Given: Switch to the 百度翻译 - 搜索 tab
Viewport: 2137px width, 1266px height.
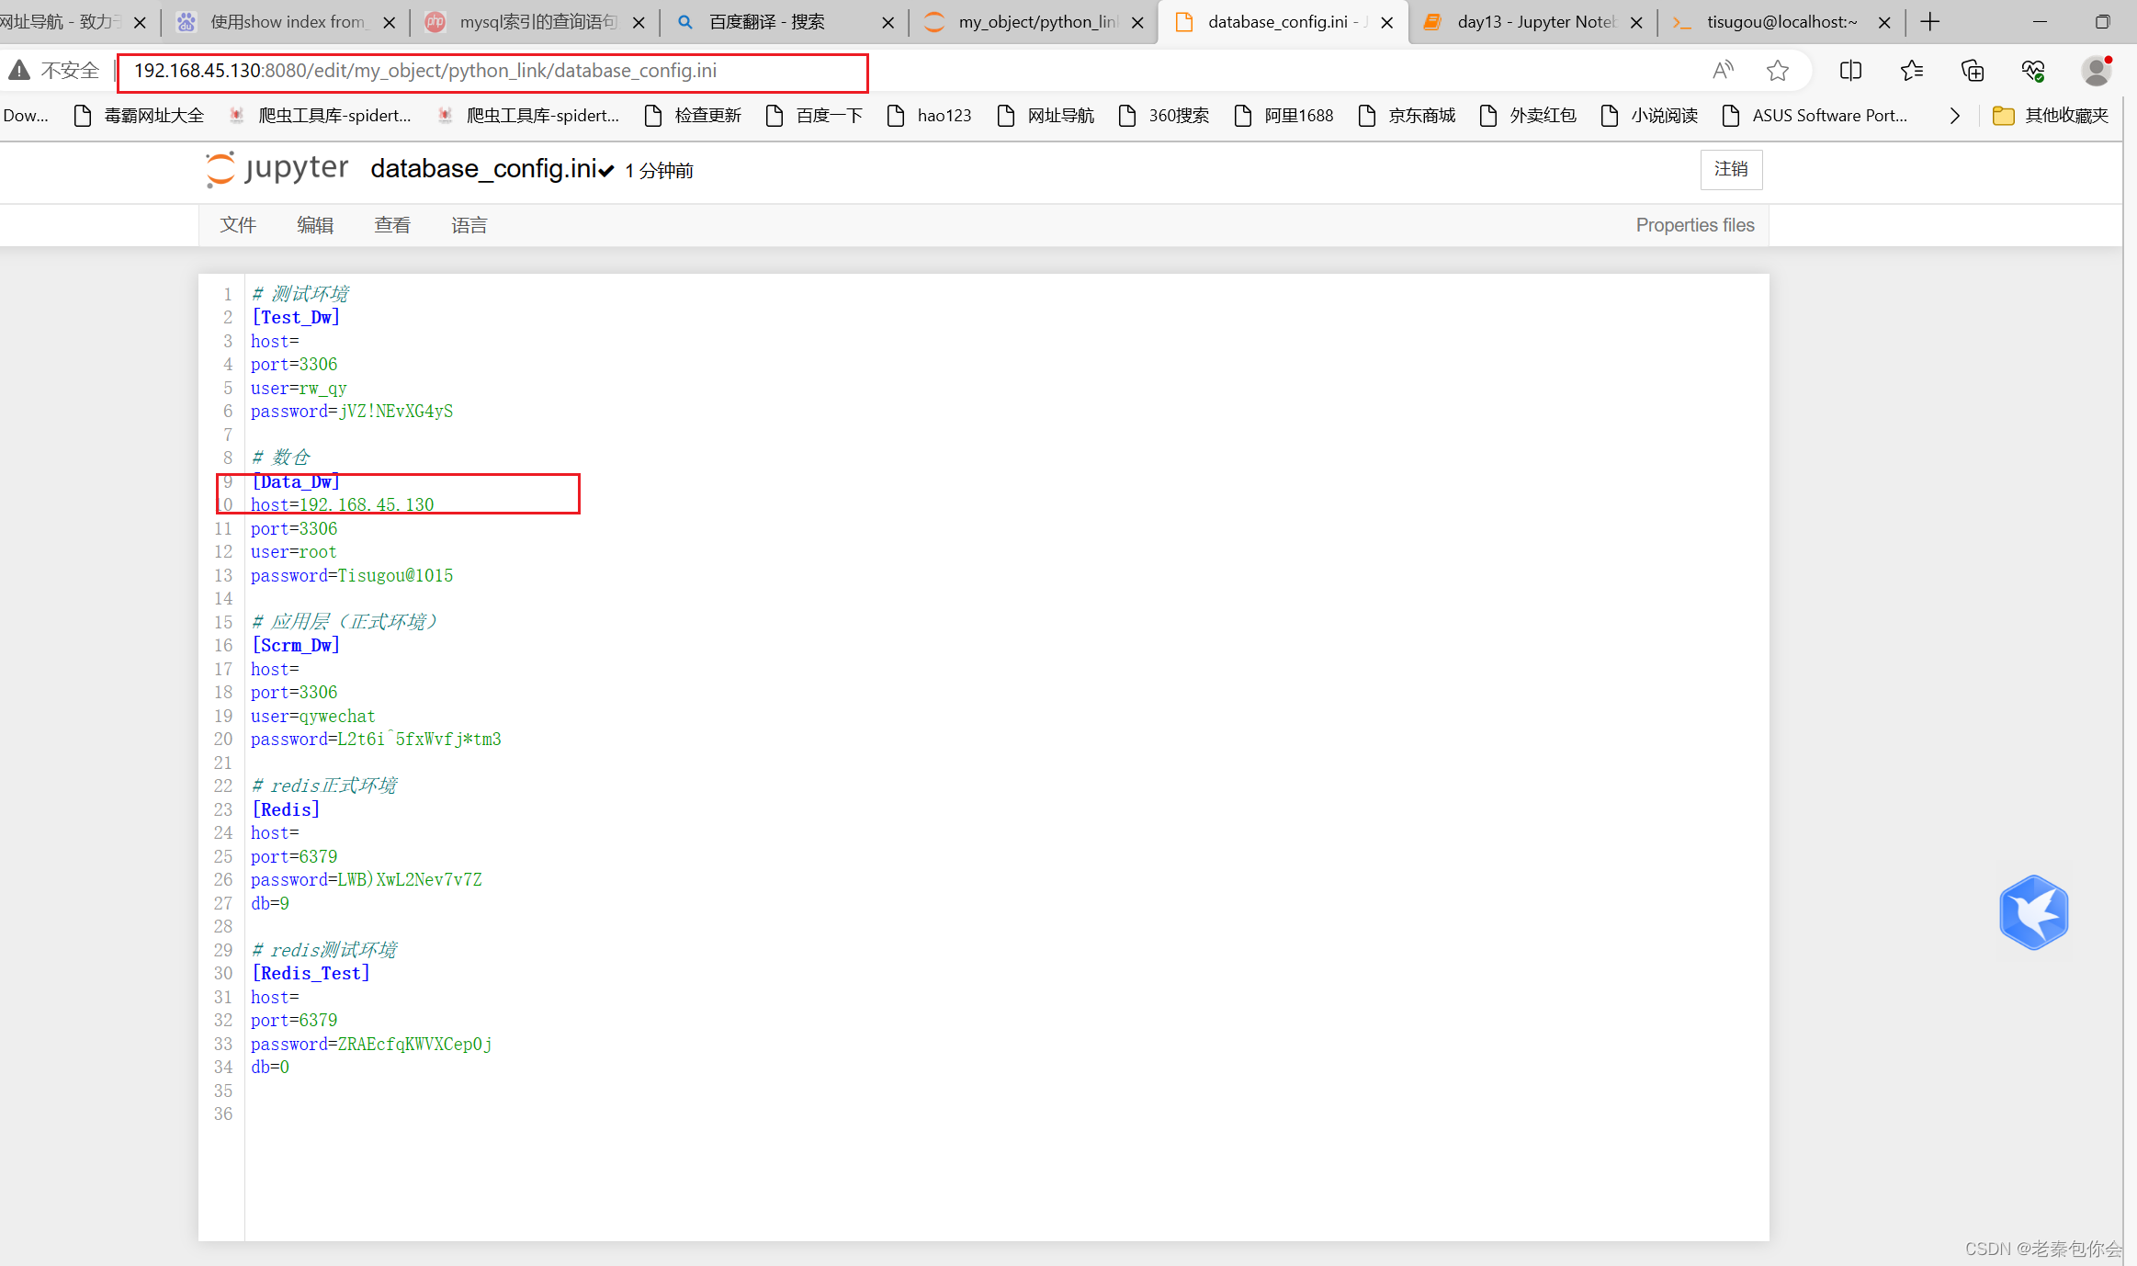Looking at the screenshot, I should tap(784, 22).
